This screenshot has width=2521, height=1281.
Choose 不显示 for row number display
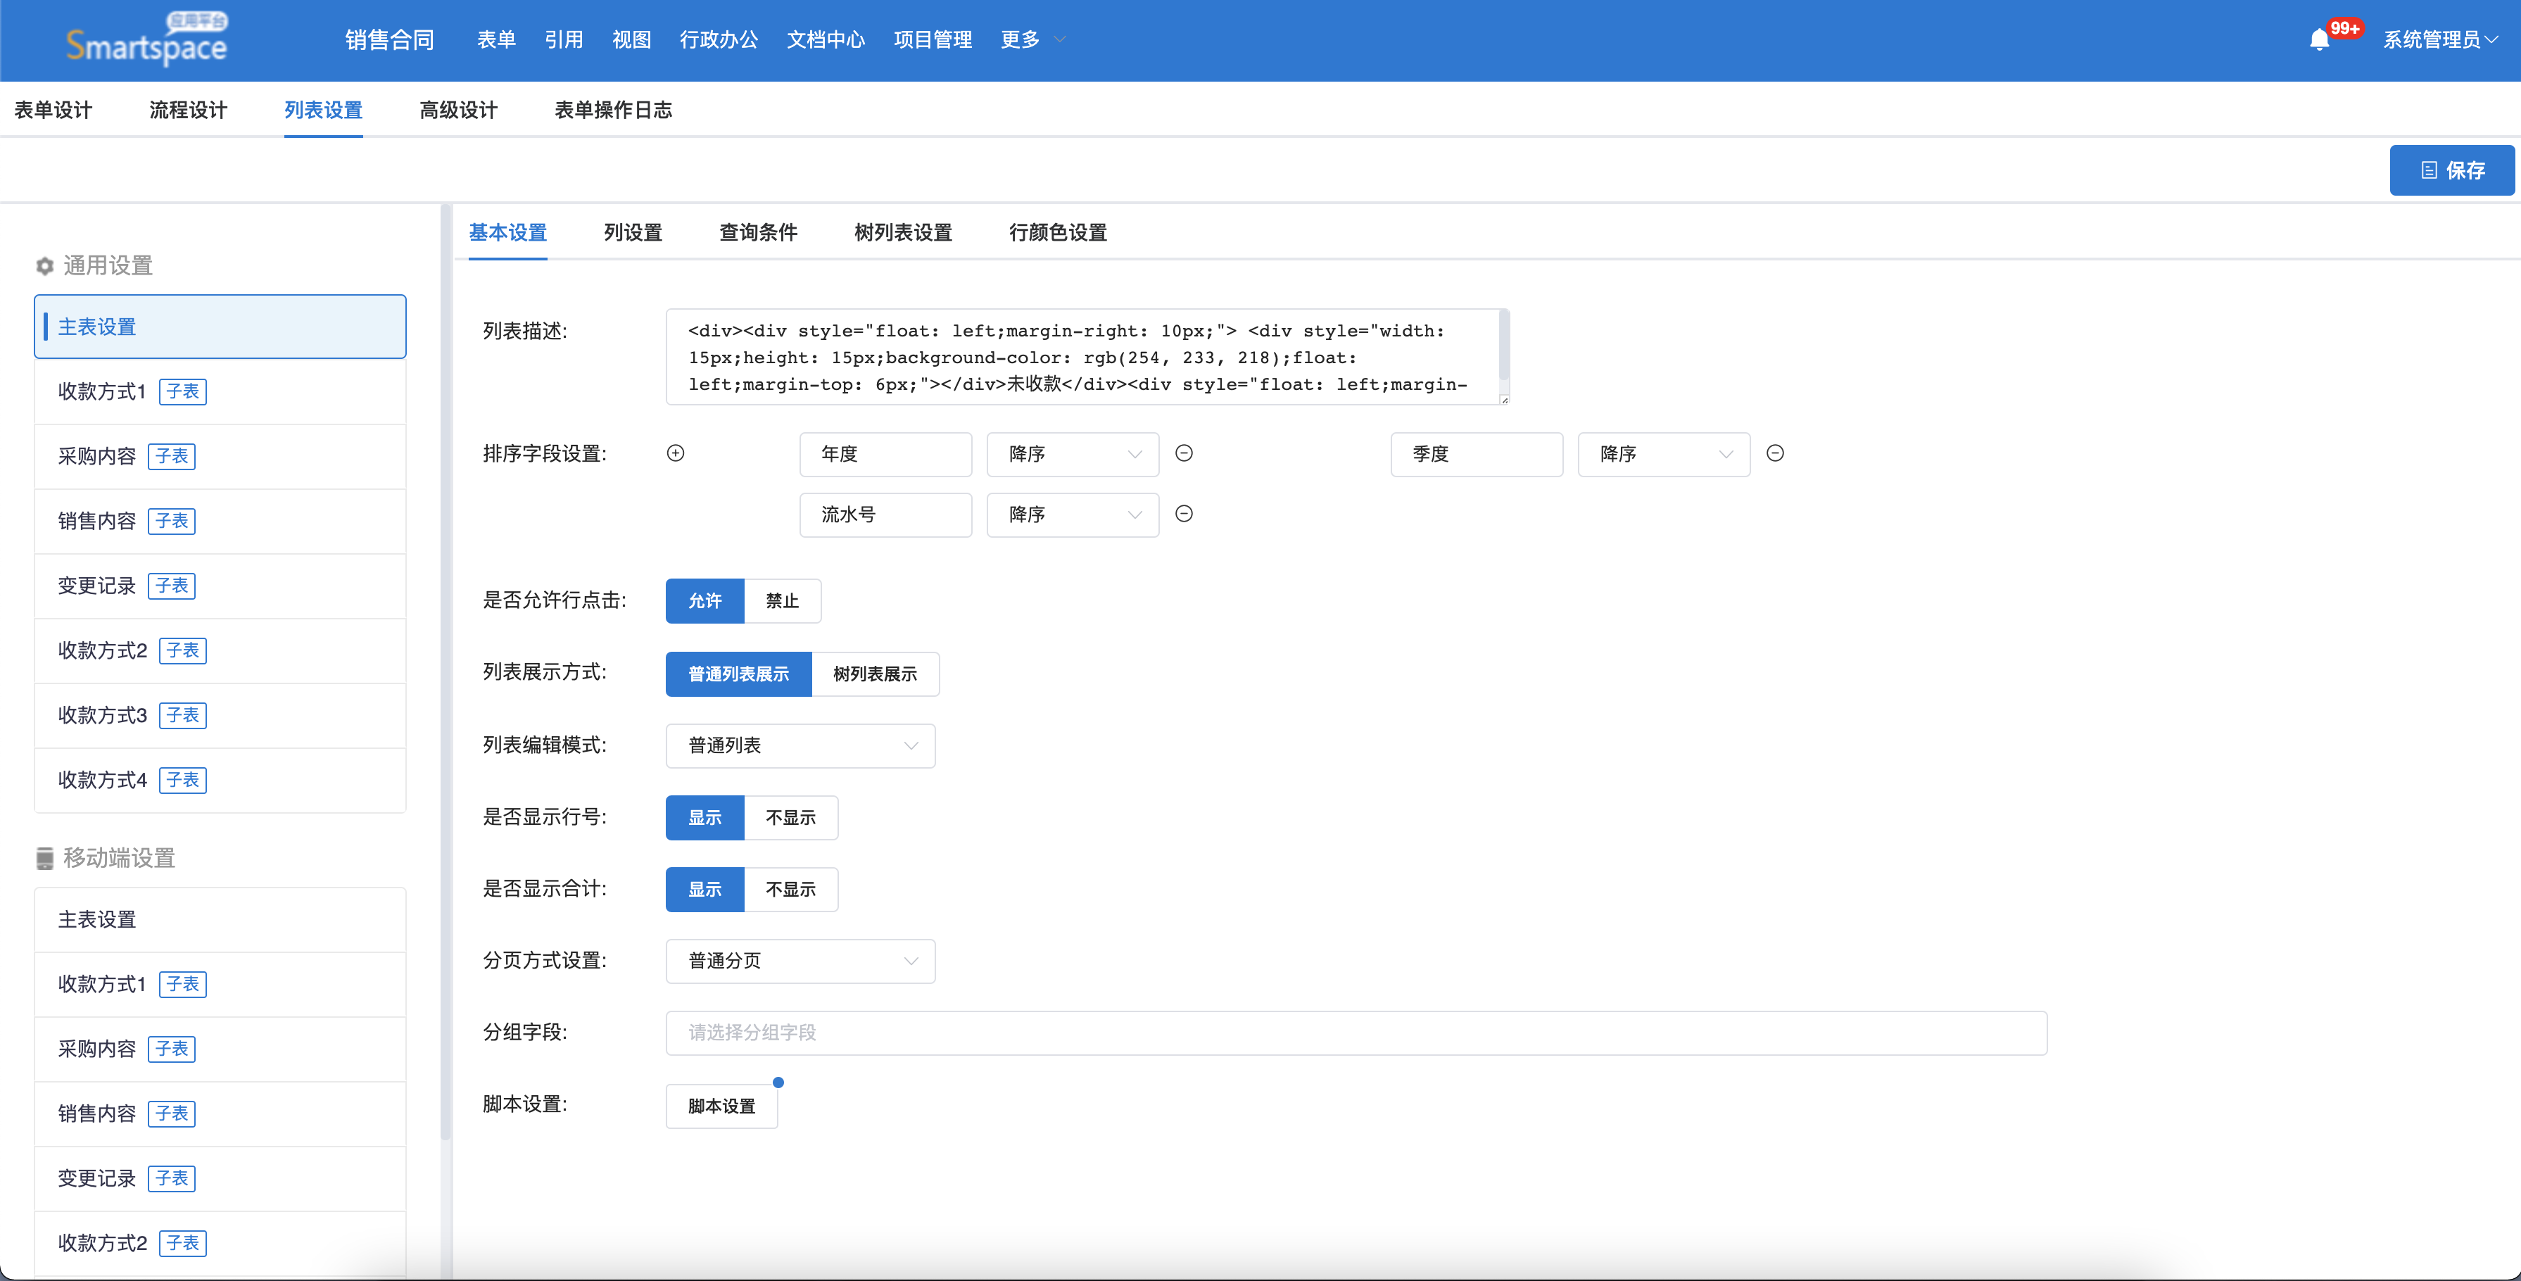pyautogui.click(x=790, y=818)
